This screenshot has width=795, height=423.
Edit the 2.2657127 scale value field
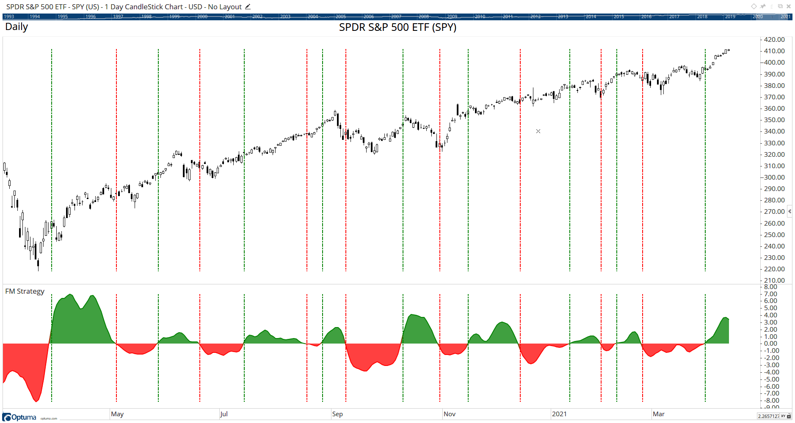768,416
